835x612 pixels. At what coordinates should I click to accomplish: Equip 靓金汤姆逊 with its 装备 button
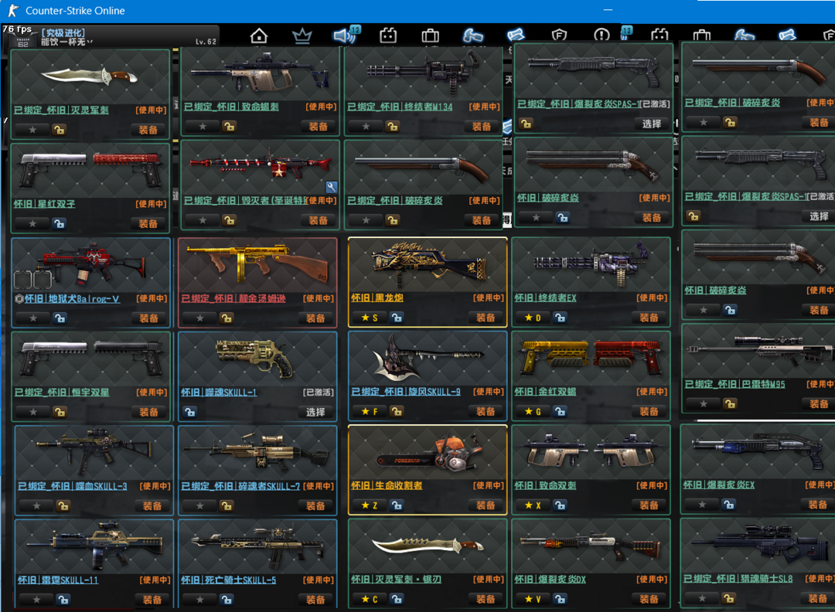point(315,318)
